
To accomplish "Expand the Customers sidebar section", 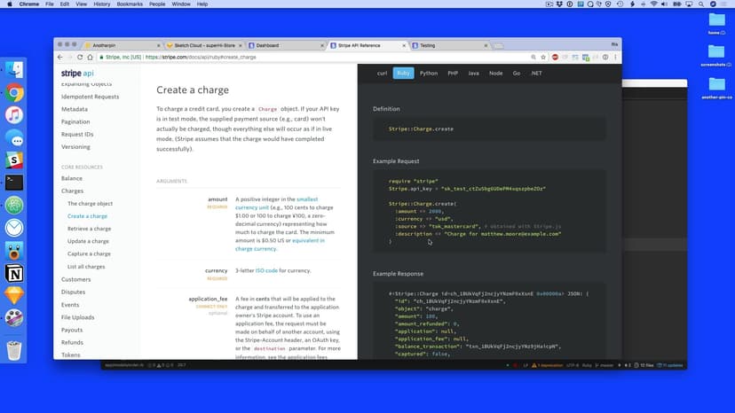I will tap(76, 279).
